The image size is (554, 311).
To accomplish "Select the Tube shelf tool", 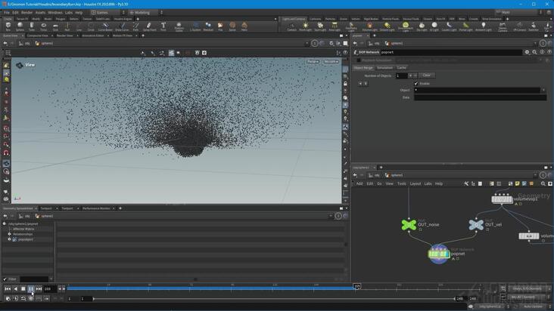I will (32, 26).
